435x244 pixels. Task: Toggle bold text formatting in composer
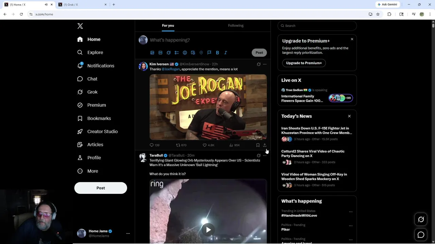pos(217,53)
